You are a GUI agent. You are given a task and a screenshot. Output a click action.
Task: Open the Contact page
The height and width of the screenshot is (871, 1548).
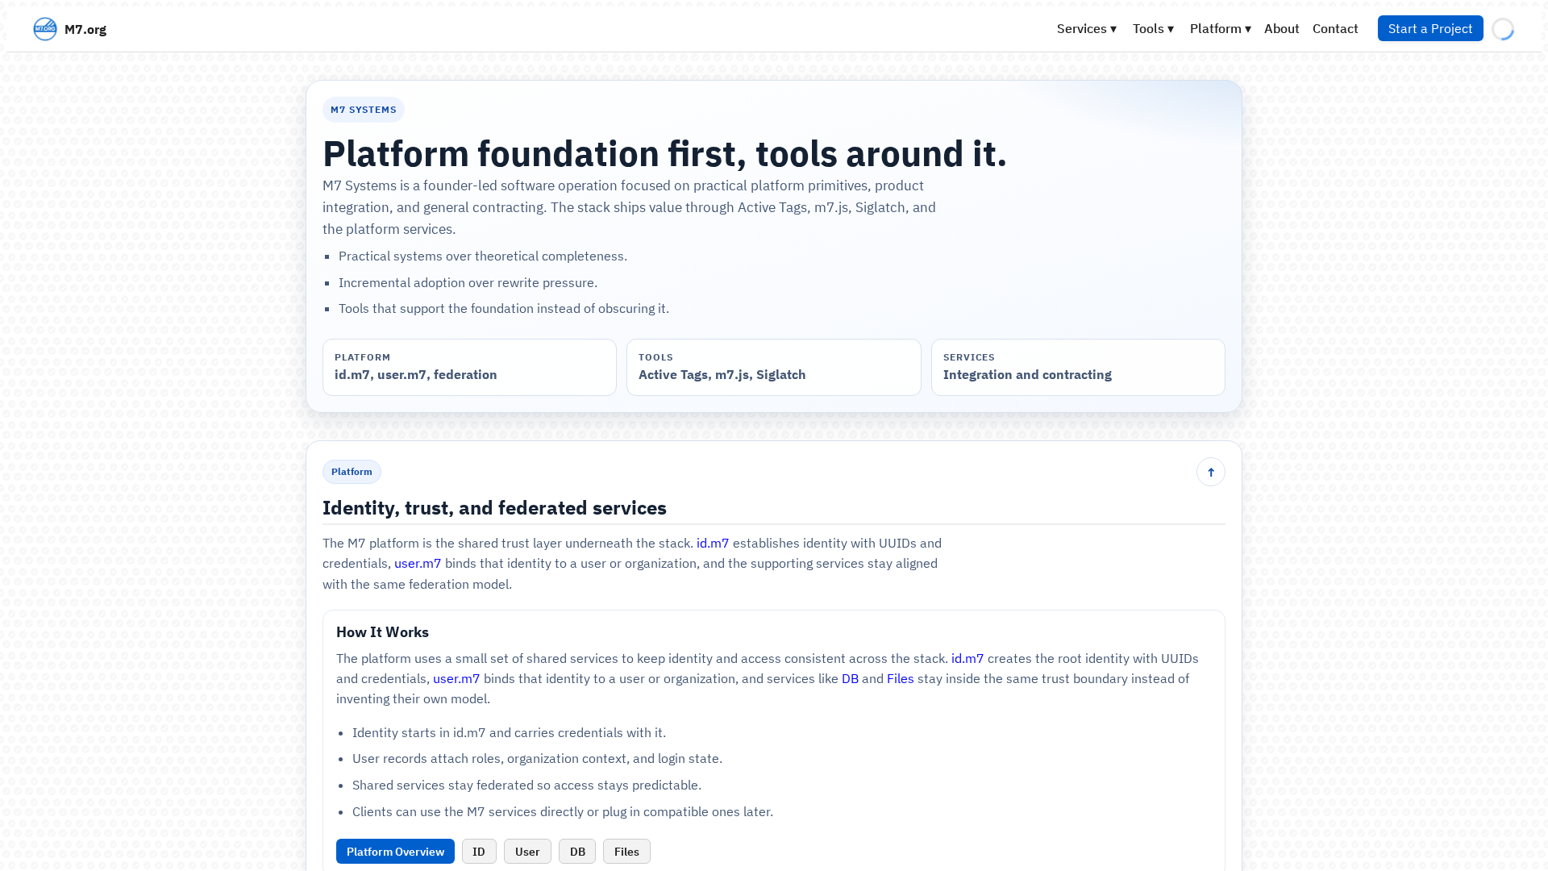pos(1335,29)
